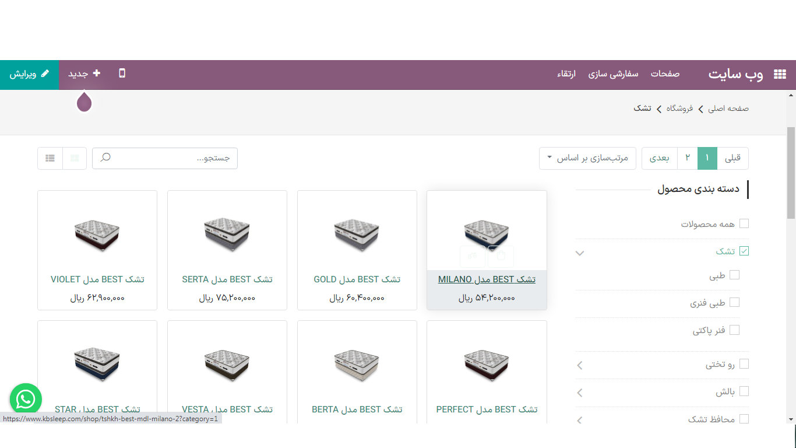This screenshot has width=796, height=448.
Task: Click the VIOLET mattress image
Action: tap(97, 235)
